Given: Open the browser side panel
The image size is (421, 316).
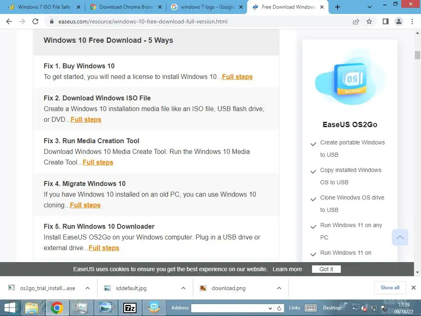Looking at the screenshot, I should [386, 21].
